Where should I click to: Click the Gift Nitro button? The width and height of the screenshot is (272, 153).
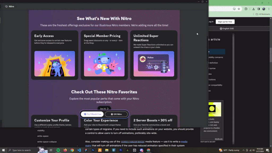[116, 114]
